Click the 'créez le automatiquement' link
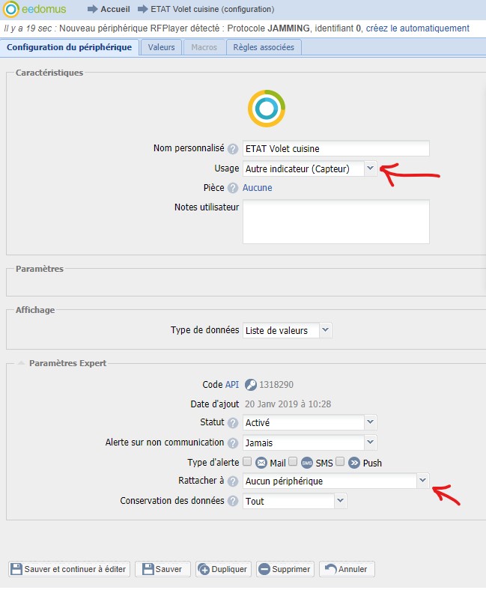The width and height of the screenshot is (486, 590). pos(417,28)
